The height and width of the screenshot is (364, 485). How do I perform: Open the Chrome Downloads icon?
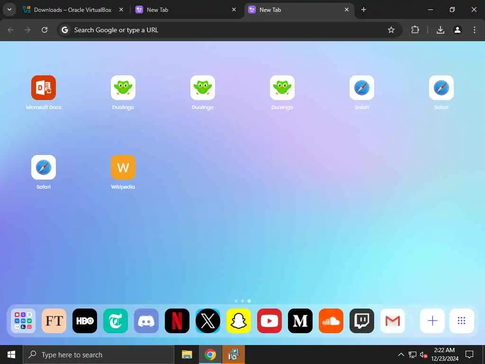point(440,30)
